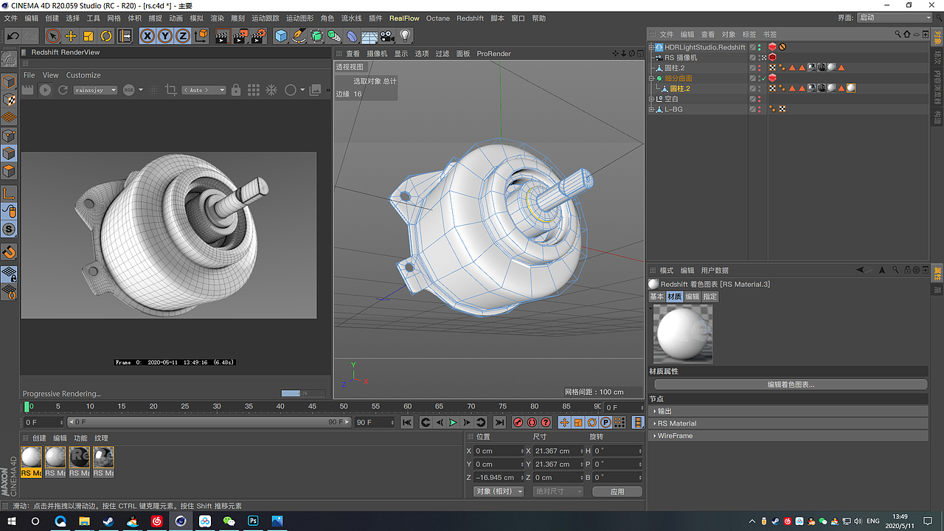This screenshot has width=944, height=531.
Task: Click the timeline Play forward button
Action: 453,423
